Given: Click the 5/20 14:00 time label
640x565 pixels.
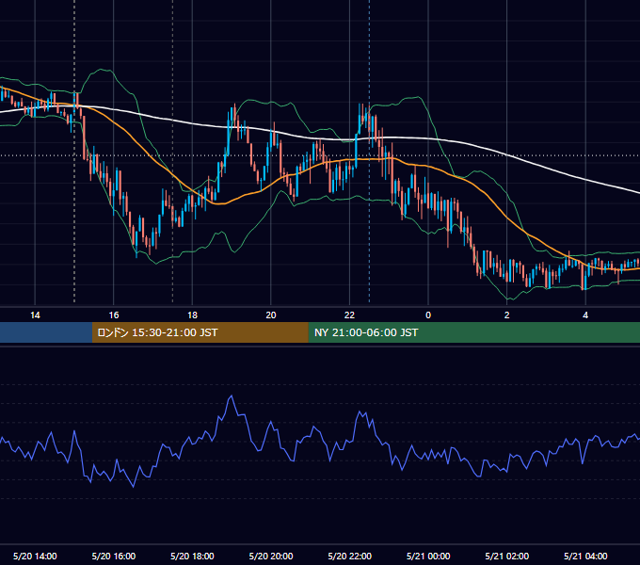Looking at the screenshot, I should tap(35, 556).
